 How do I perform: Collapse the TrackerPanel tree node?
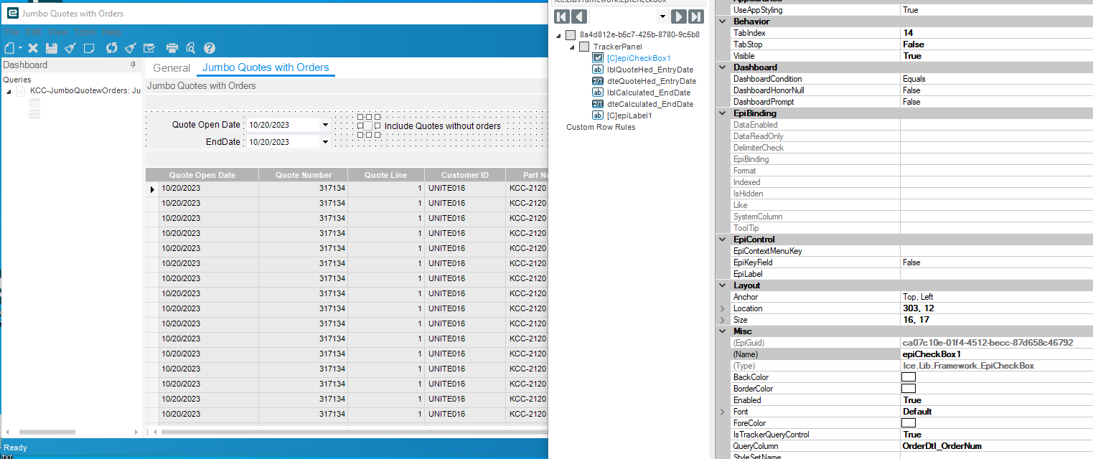pyautogui.click(x=573, y=47)
